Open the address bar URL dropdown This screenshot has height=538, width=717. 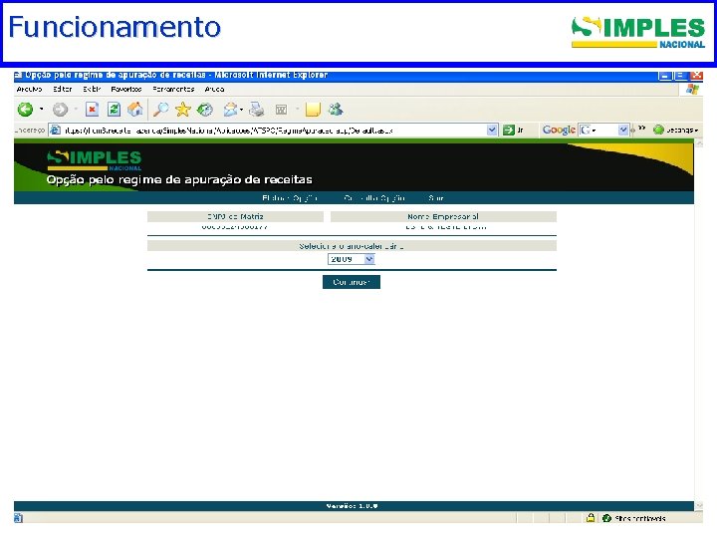coord(492,130)
